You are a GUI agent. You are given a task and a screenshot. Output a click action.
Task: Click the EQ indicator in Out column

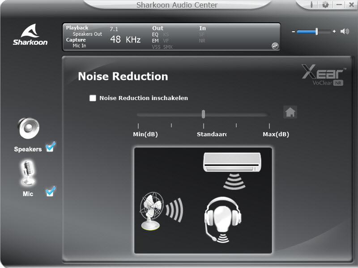(x=155, y=34)
